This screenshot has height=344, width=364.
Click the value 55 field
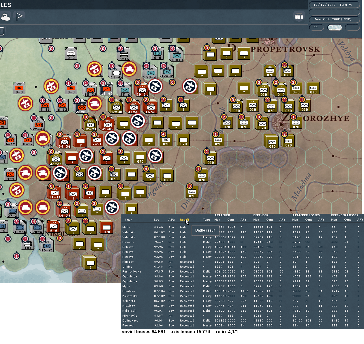tap(316, 27)
